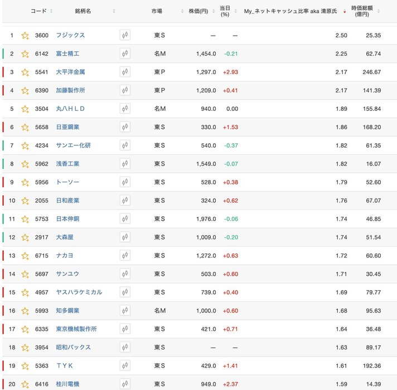Open chart icon for 加藤製作所 row
Image resolution: width=397 pixels, height=390 pixels.
click(x=125, y=90)
